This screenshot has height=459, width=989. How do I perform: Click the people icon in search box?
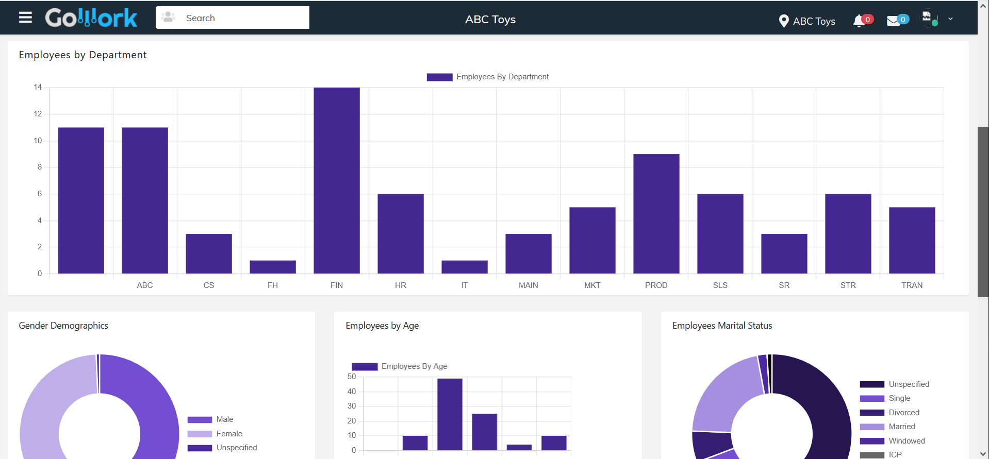168,18
